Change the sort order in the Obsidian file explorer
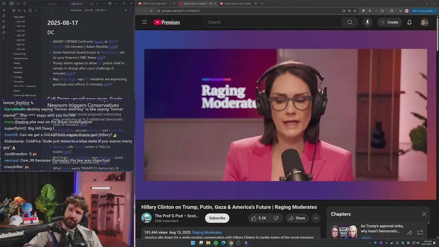Image resolution: width=439 pixels, height=247 pixels. [x=25, y=10]
